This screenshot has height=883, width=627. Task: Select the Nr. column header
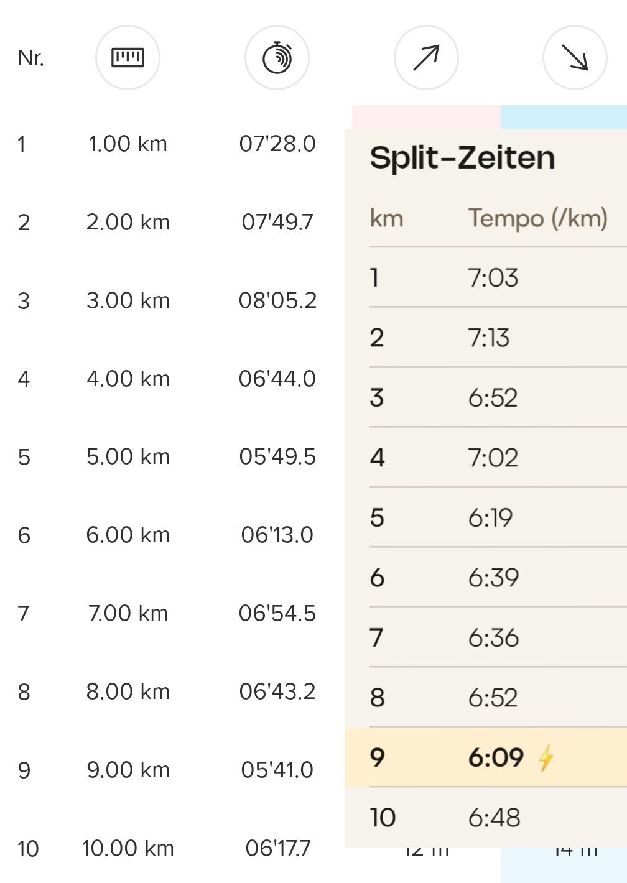(31, 58)
